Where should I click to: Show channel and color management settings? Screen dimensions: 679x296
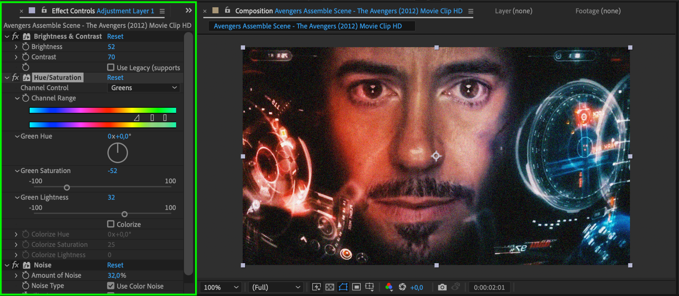click(389, 287)
